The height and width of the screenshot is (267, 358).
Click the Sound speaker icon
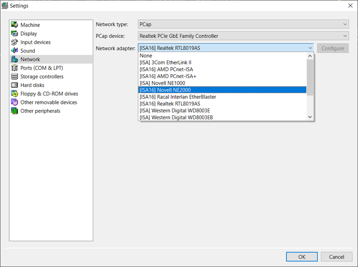(x=14, y=51)
